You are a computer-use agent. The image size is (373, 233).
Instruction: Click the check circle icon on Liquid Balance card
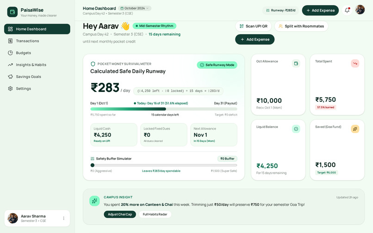[296, 129]
